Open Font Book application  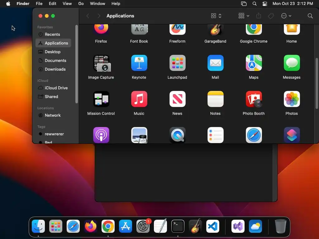click(139, 30)
